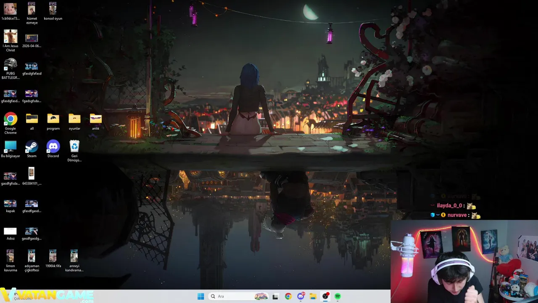Open File Explorer from the taskbar
This screenshot has width=538, height=303.
click(x=313, y=296)
